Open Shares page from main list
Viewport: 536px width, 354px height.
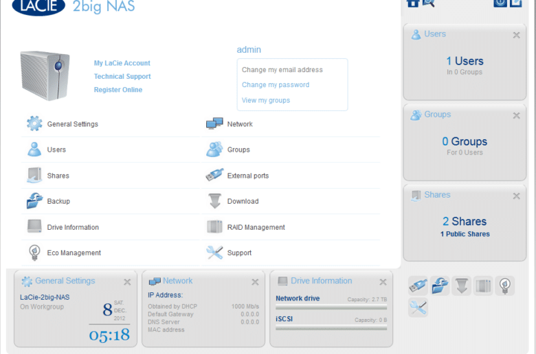tap(111, 176)
